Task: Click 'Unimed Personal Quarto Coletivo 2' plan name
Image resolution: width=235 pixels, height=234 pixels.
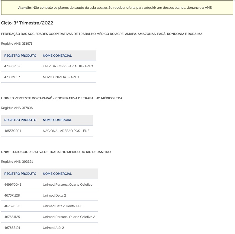Action: (69, 217)
